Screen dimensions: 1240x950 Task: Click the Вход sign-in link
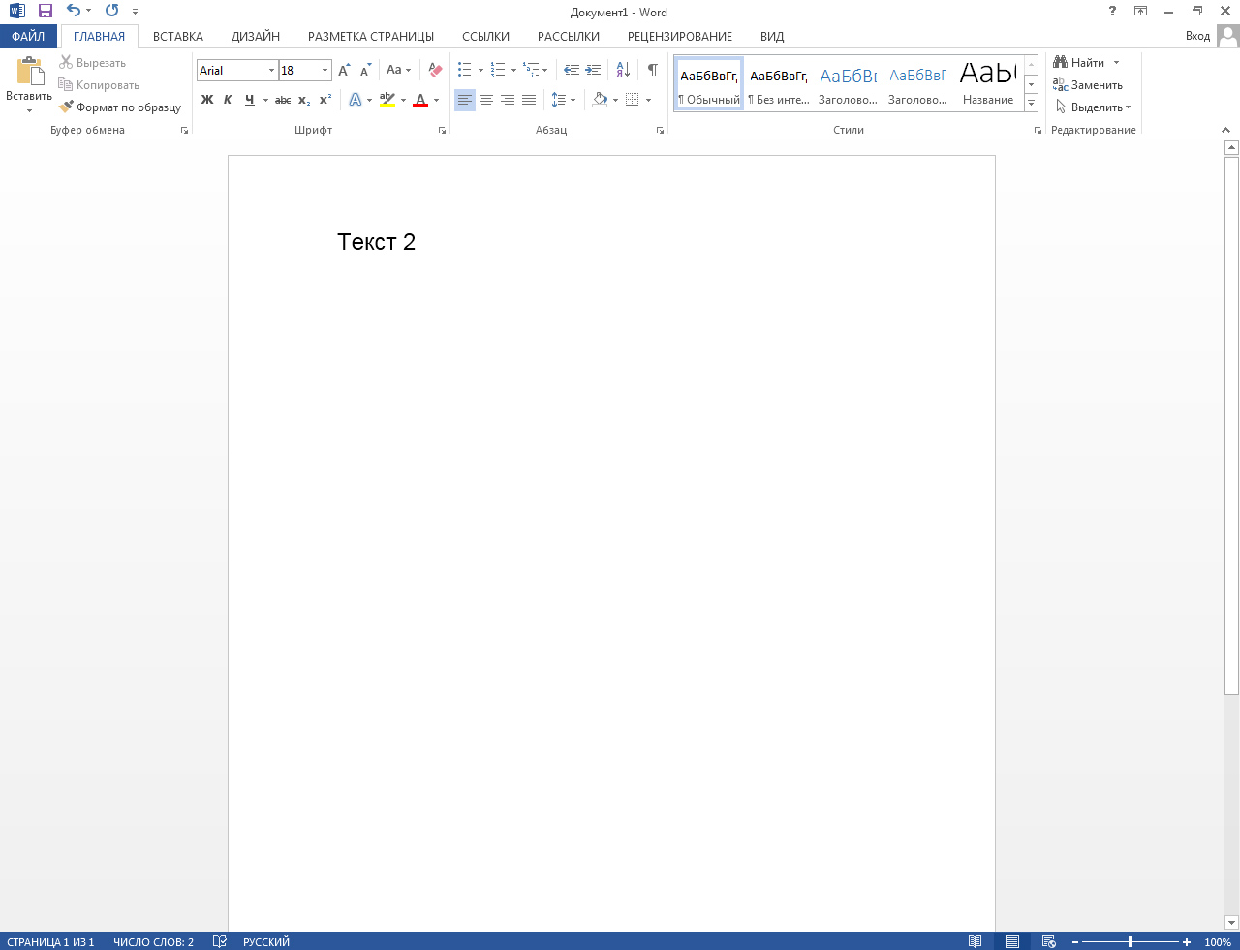point(1197,37)
